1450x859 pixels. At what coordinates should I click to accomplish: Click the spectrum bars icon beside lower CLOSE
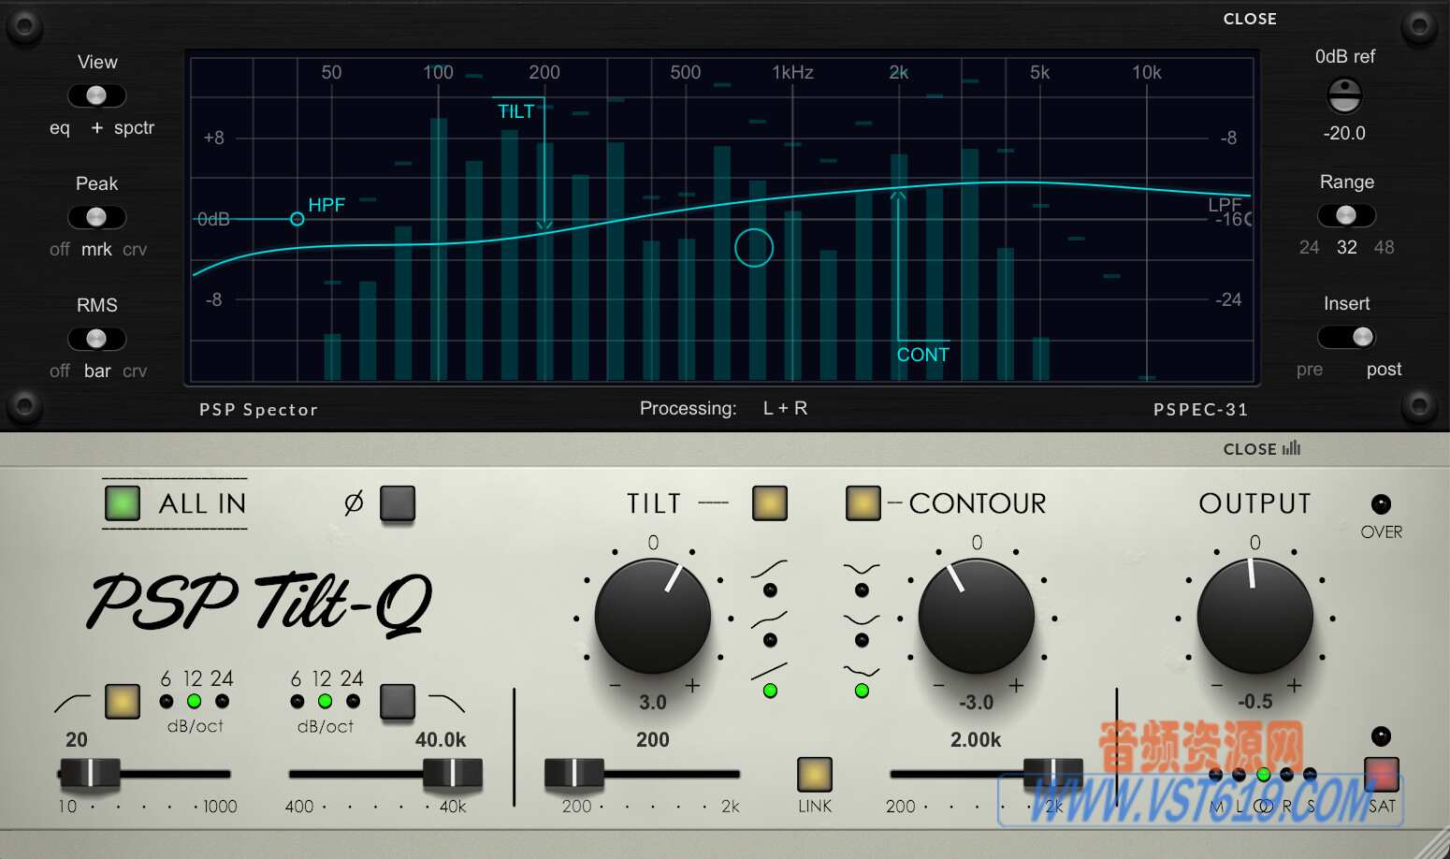pos(1291,449)
